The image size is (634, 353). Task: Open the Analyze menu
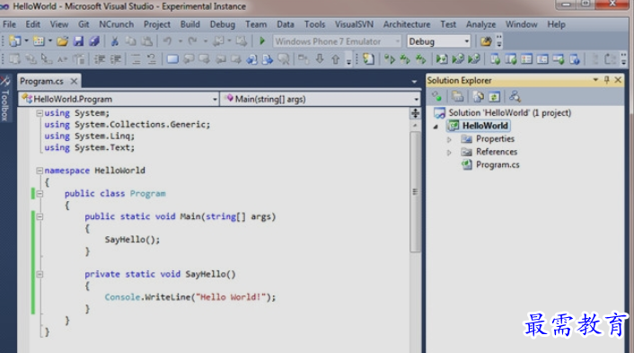click(x=480, y=24)
